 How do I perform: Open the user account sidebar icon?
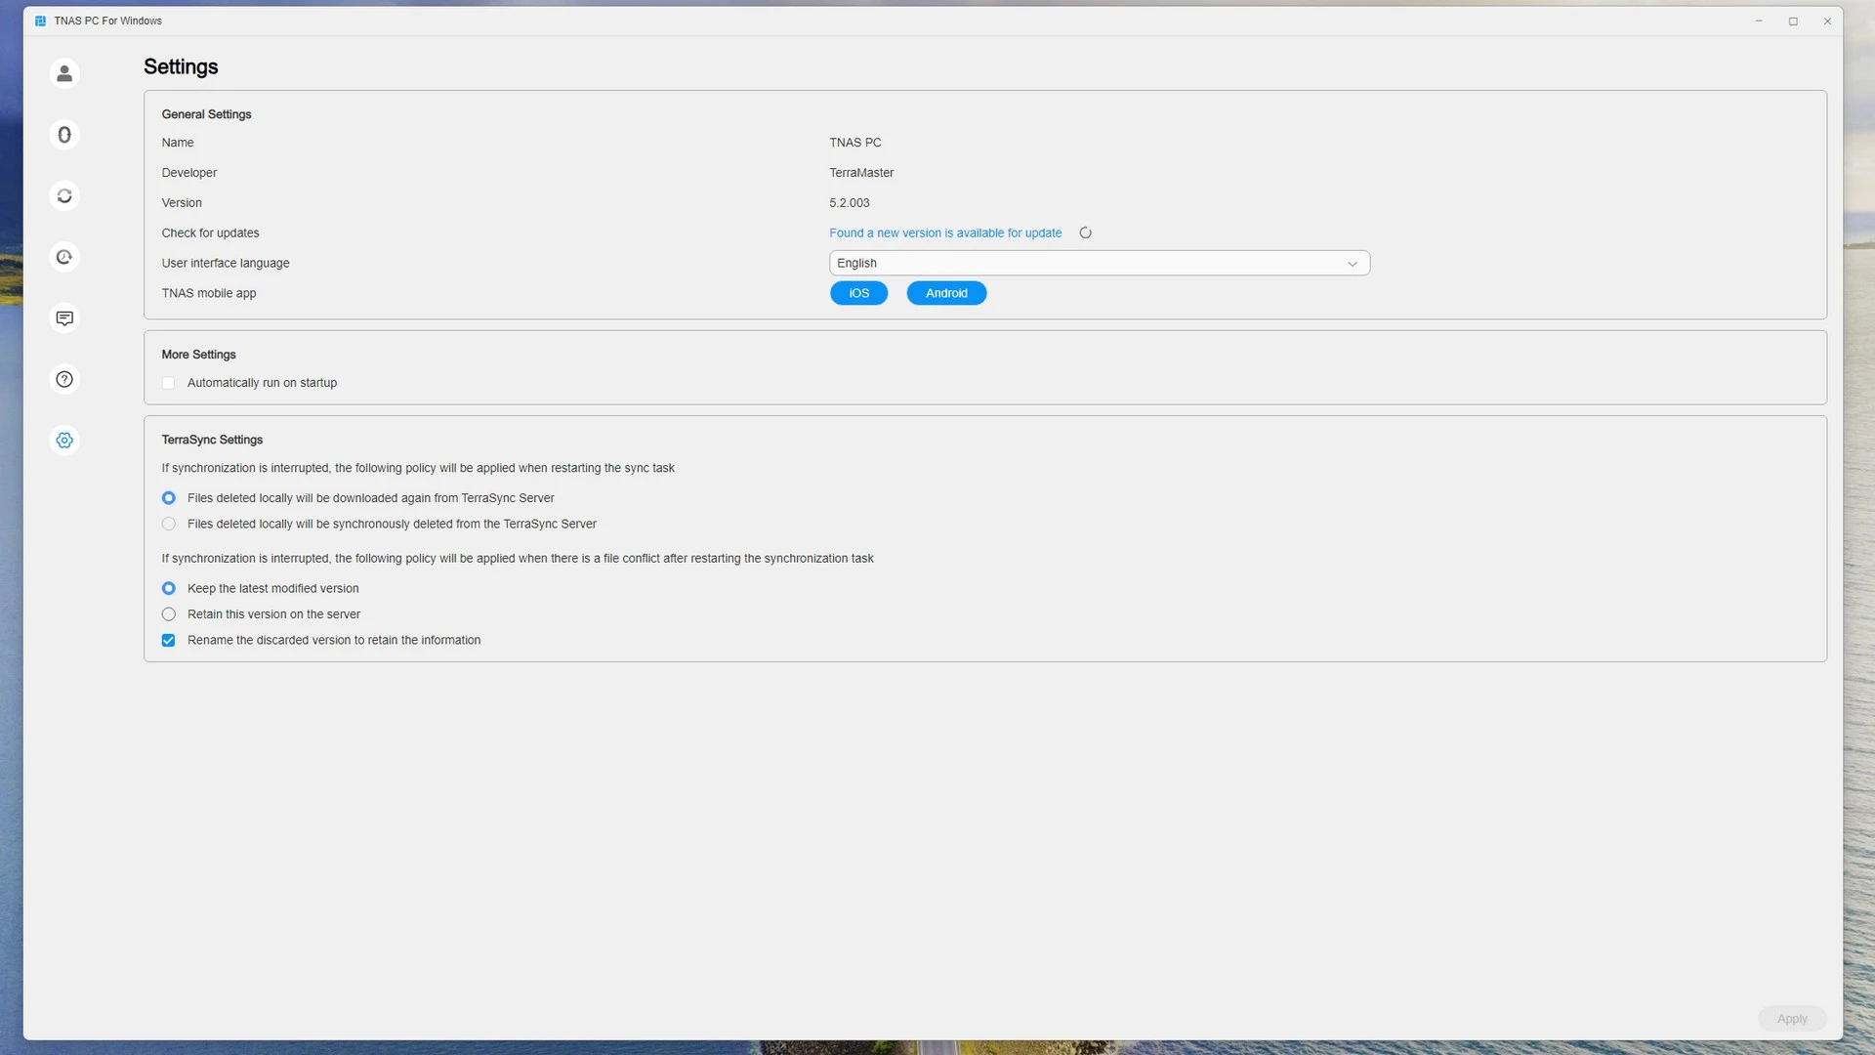pyautogui.click(x=64, y=73)
